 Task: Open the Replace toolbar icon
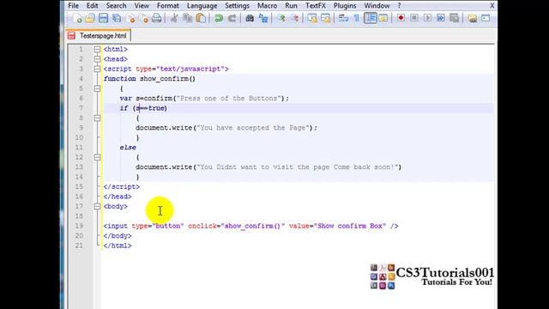(263, 18)
